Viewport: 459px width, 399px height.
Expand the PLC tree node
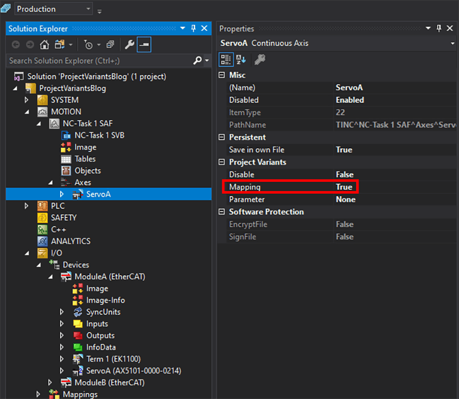27,206
